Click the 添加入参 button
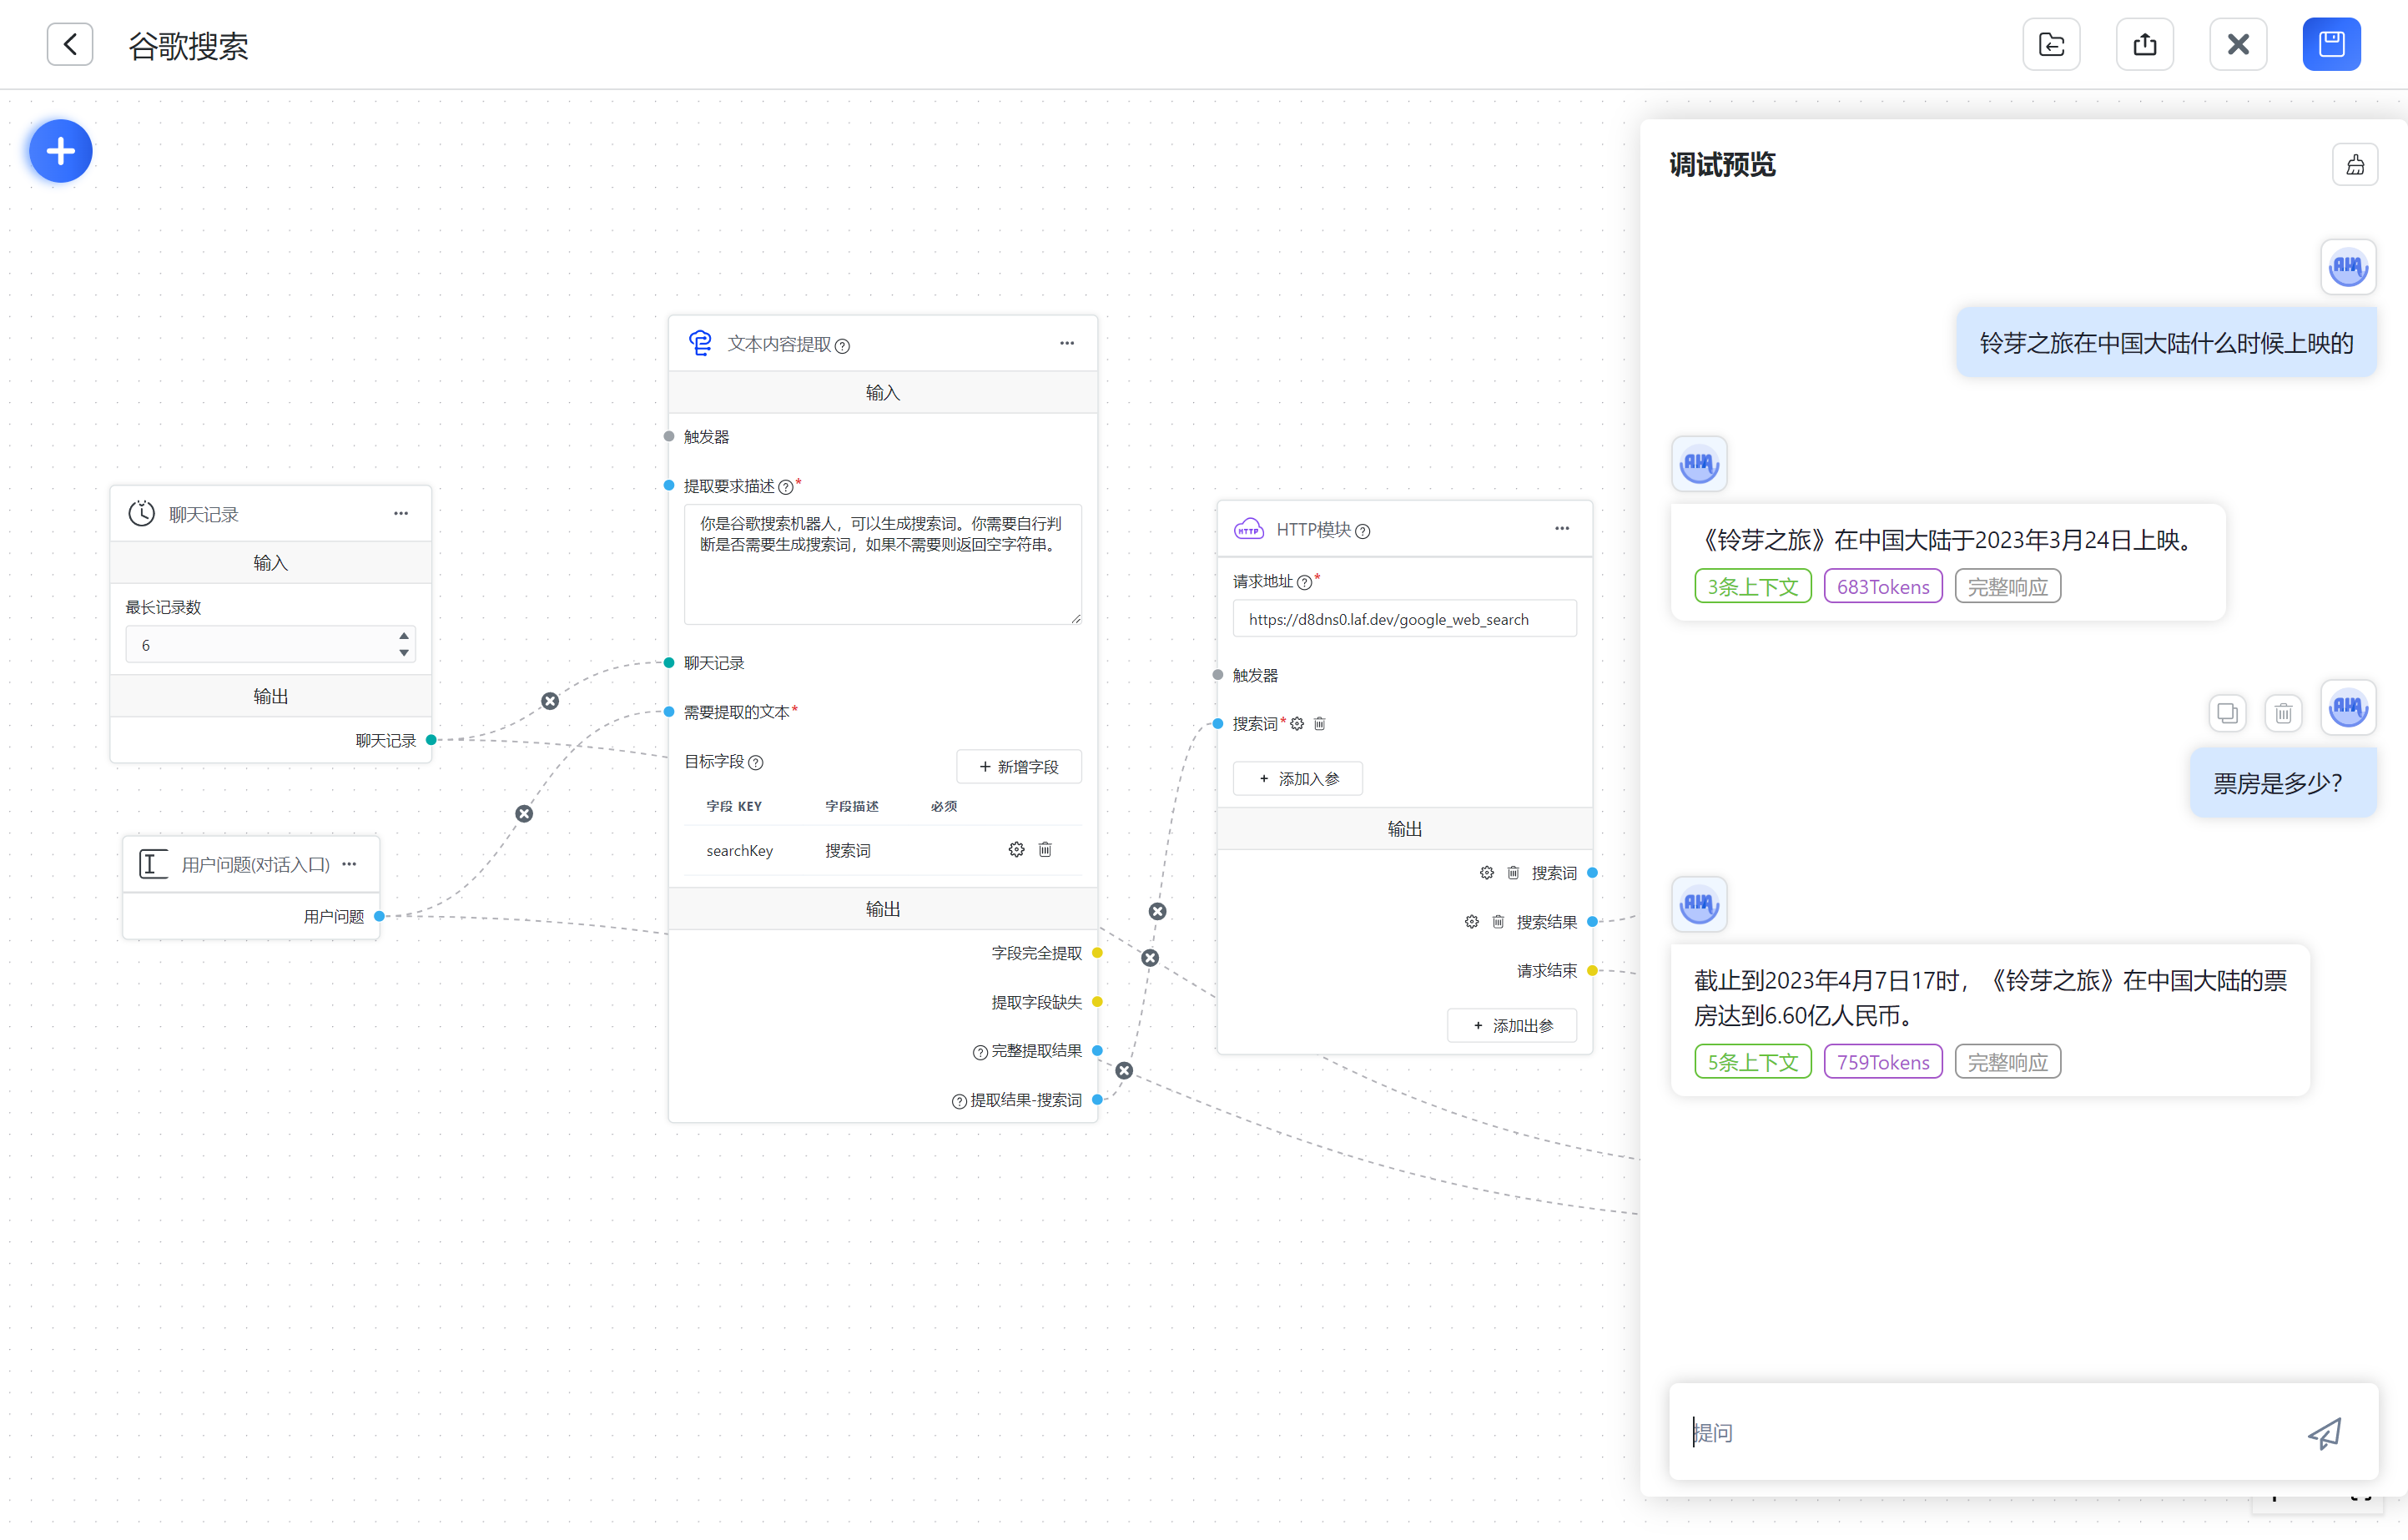The height and width of the screenshot is (1540, 2408). pos(1298,778)
